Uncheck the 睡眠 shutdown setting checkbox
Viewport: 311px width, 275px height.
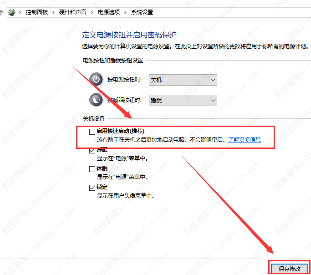click(92, 151)
